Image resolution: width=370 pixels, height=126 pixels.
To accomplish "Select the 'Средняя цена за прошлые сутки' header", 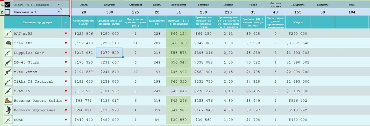I will pos(110,22).
